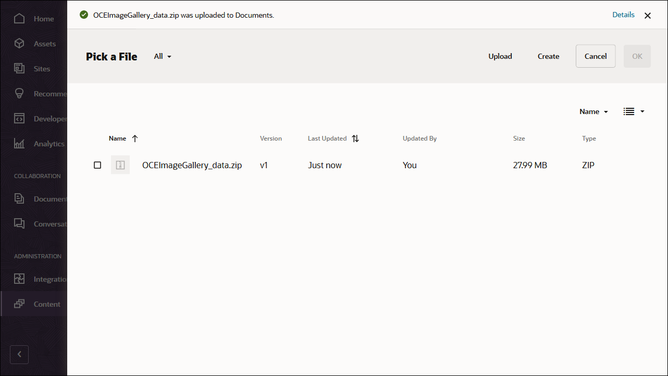Open the Name sorting dropdown
The width and height of the screenshot is (668, 376).
593,111
